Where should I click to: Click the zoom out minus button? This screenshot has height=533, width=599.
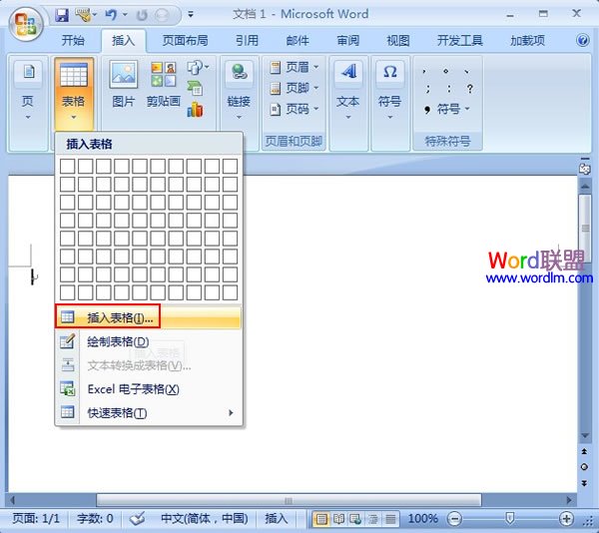454,519
